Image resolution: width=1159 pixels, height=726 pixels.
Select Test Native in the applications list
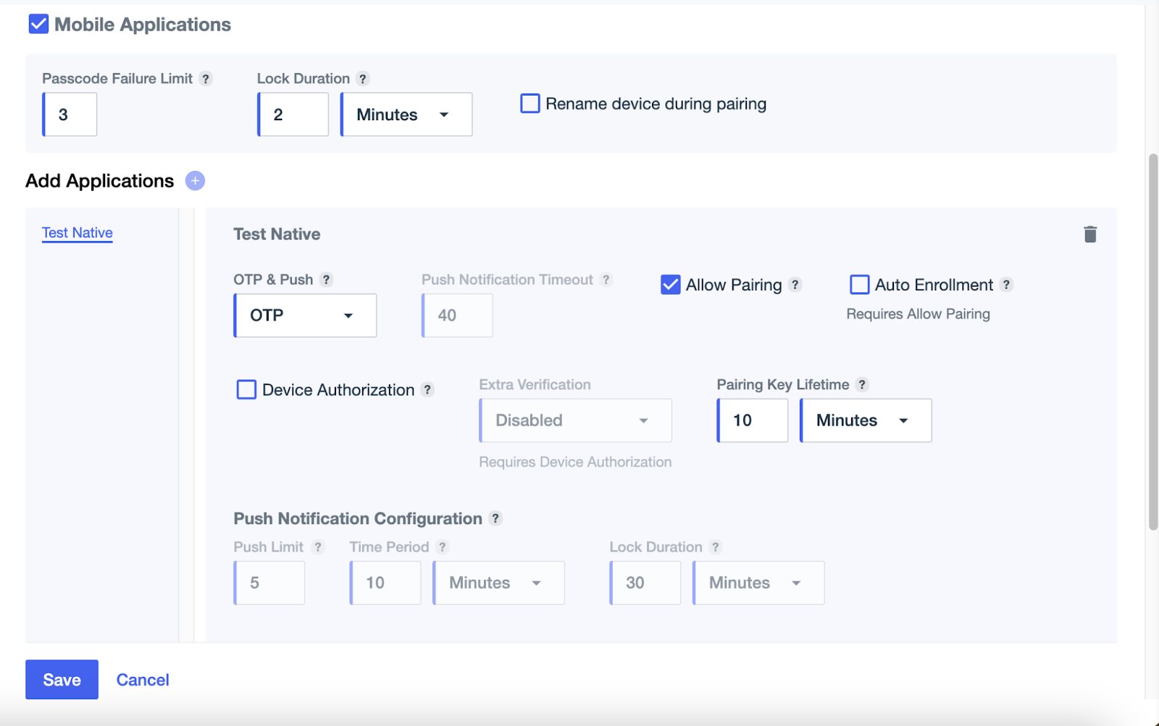pos(78,233)
